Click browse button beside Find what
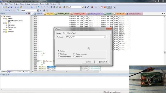 click(109, 37)
